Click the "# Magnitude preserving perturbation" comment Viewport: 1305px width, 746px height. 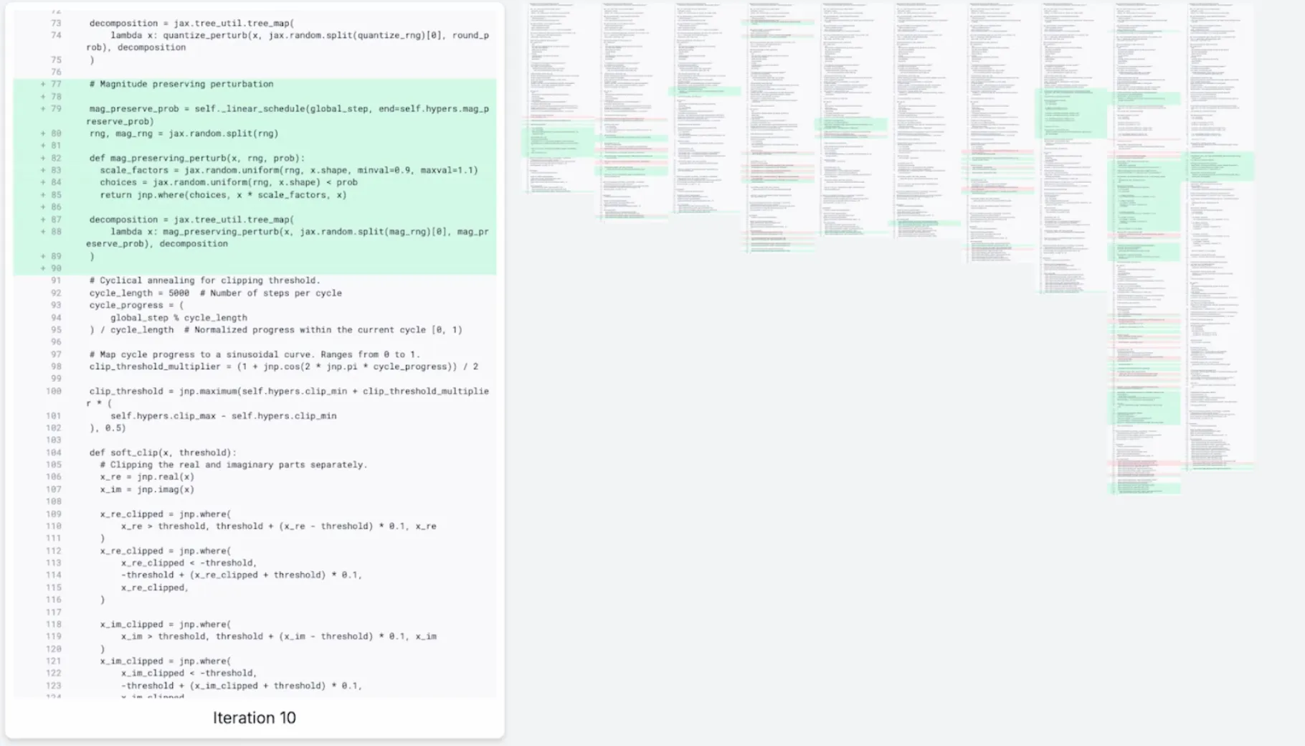(181, 84)
